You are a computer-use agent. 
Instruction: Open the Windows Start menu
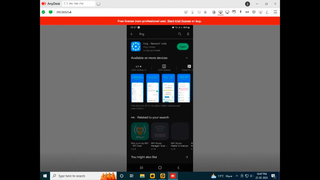click(x=45, y=176)
